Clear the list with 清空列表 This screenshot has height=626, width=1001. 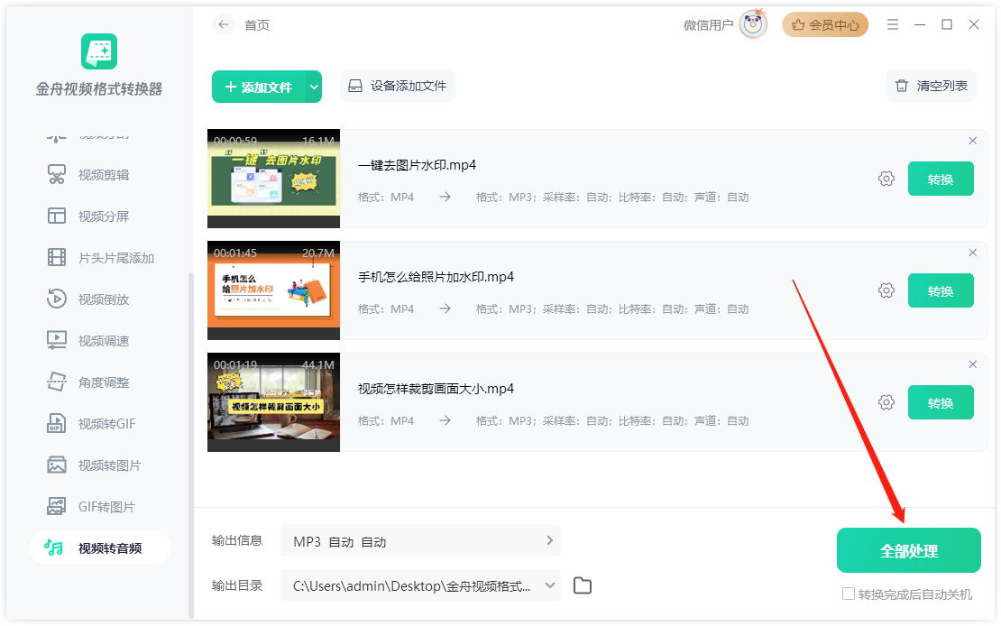click(931, 86)
